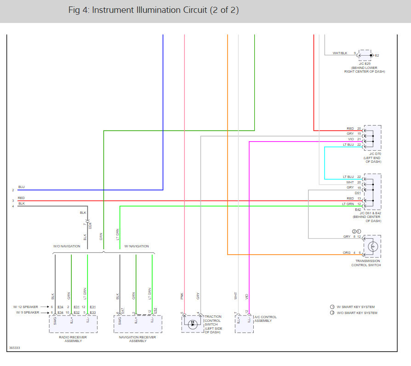Click the ED4 inline connector symbol
The width and height of the screenshot is (411, 366).
click(x=87, y=221)
